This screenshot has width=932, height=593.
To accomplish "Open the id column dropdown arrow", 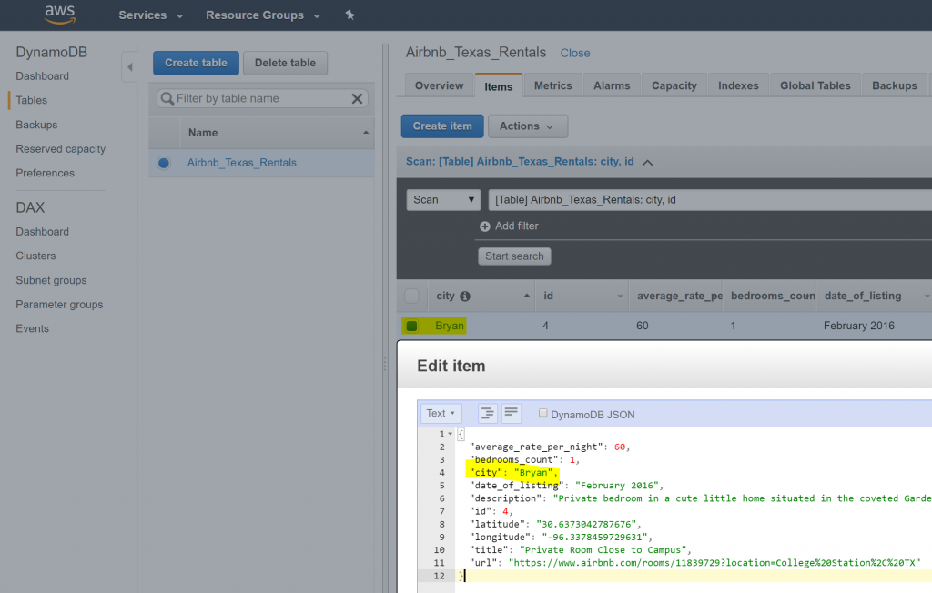I will [620, 296].
